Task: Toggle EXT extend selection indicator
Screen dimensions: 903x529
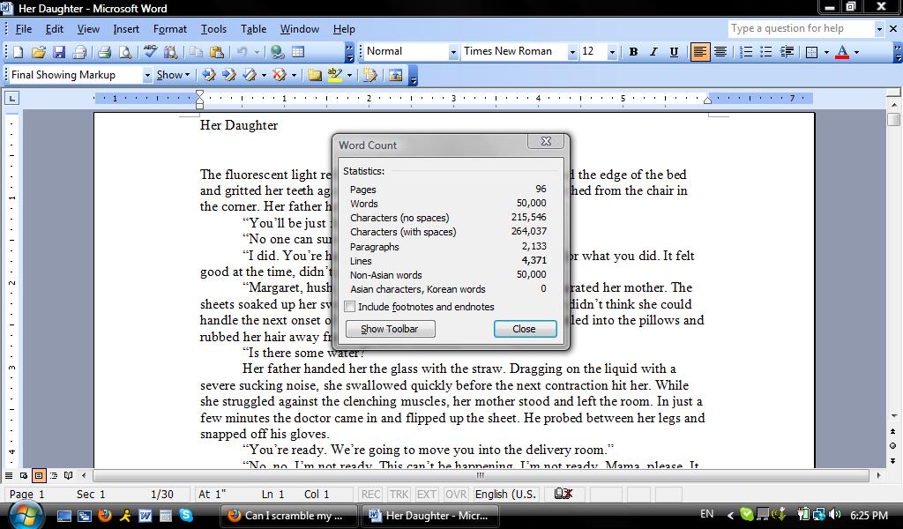Action: 427,494
